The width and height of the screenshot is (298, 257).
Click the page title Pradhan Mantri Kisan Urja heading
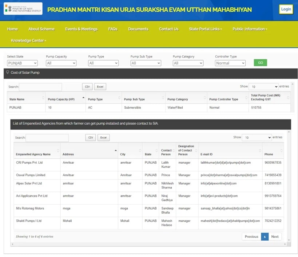(x=150, y=9)
